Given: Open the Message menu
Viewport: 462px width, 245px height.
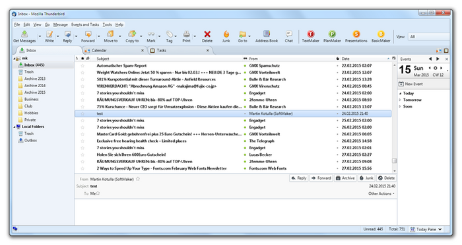Looking at the screenshot, I should (x=61, y=24).
